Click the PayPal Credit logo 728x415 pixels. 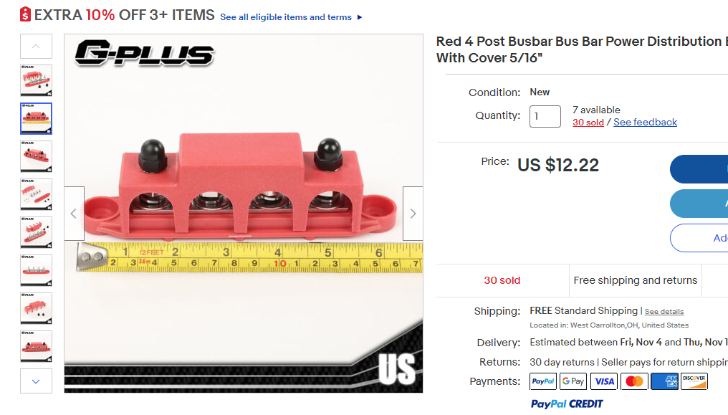567,404
